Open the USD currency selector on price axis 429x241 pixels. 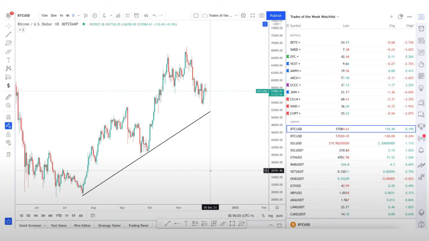[277, 24]
